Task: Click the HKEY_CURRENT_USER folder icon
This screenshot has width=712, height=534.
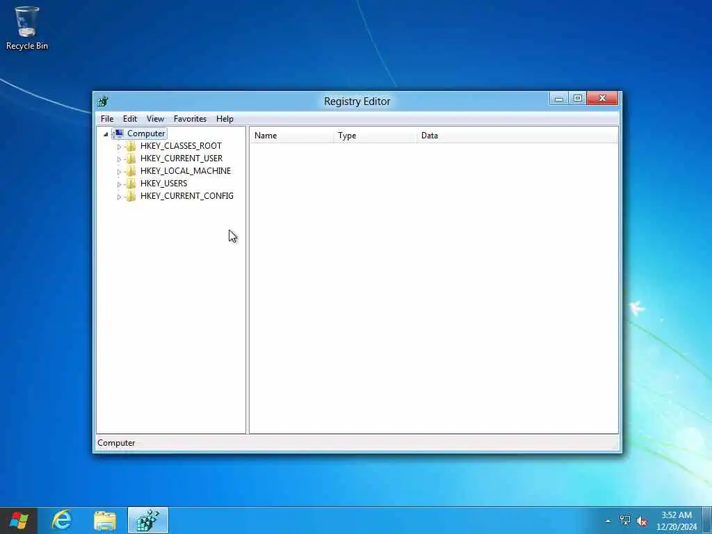Action: point(131,159)
